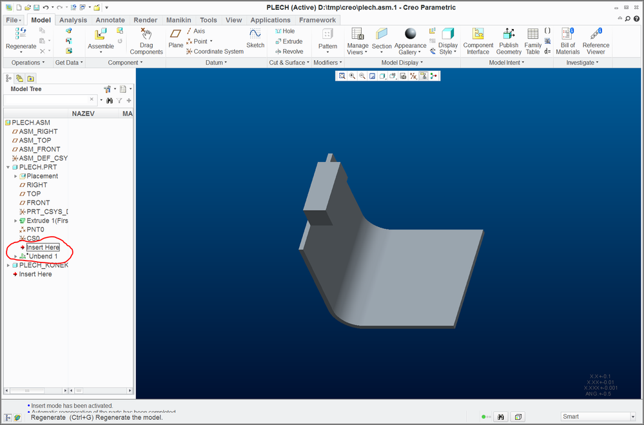Screen dimensions: 644x425
Task: Toggle datum display filters in graphics toolbar
Action: coord(413,76)
